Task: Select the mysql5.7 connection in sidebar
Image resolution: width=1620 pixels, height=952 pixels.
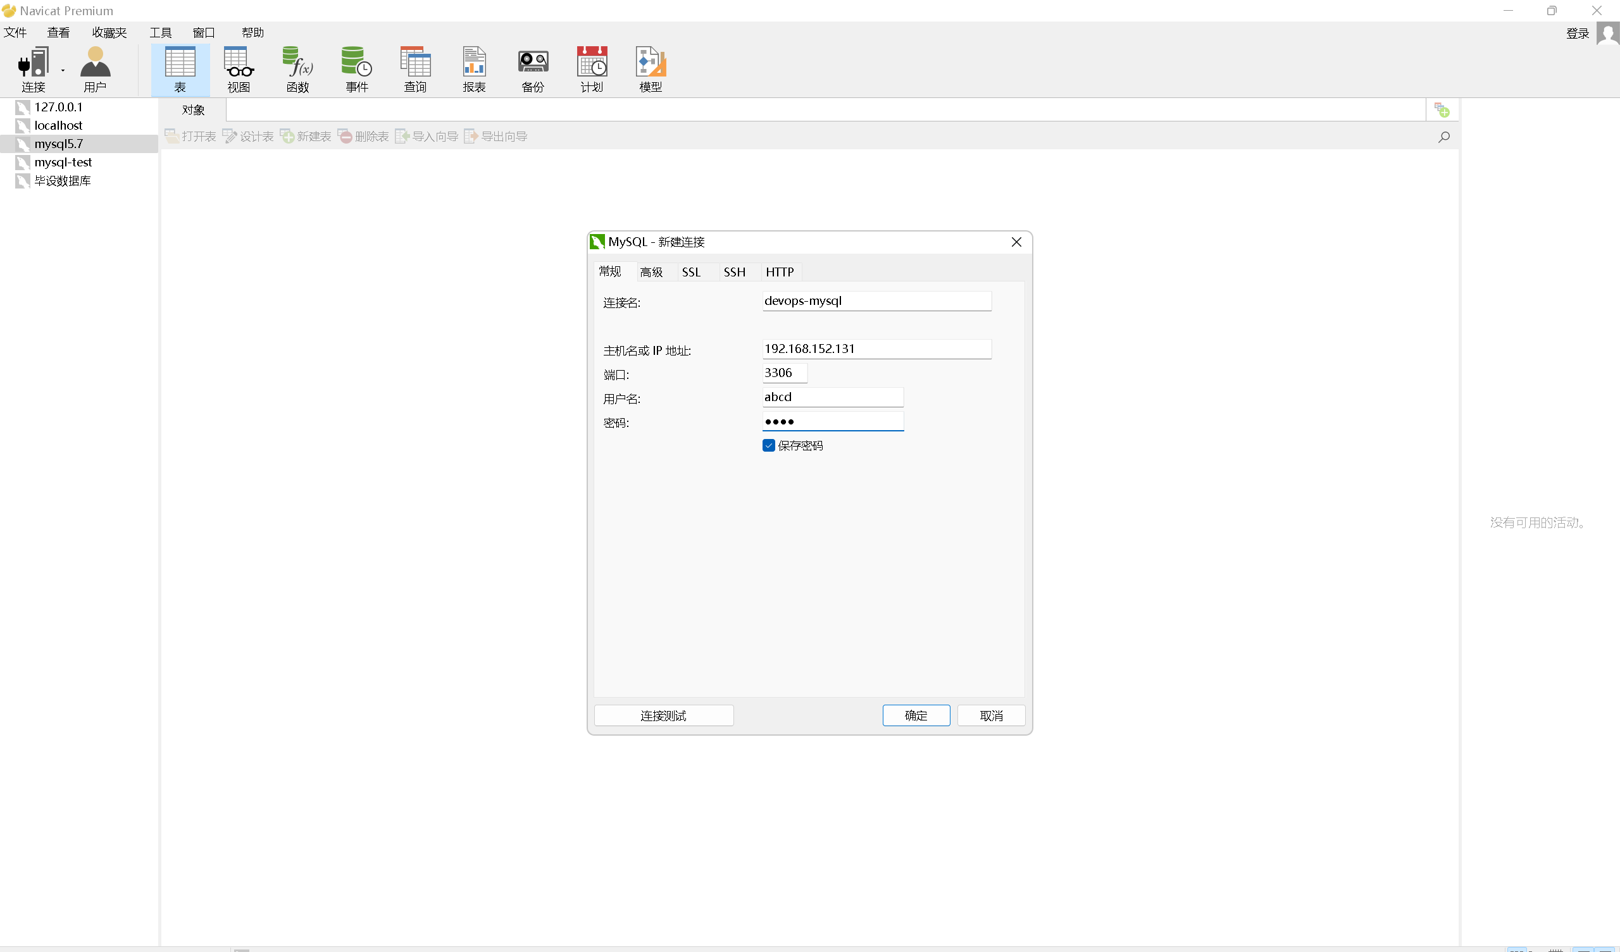Action: click(79, 144)
